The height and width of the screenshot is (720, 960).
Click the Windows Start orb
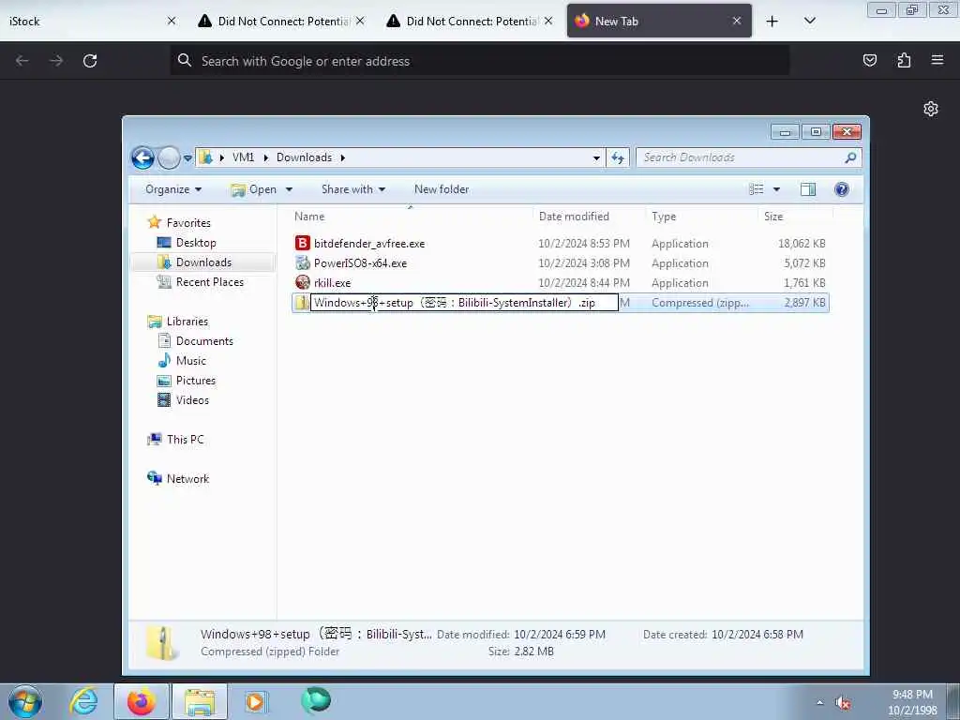pos(25,701)
